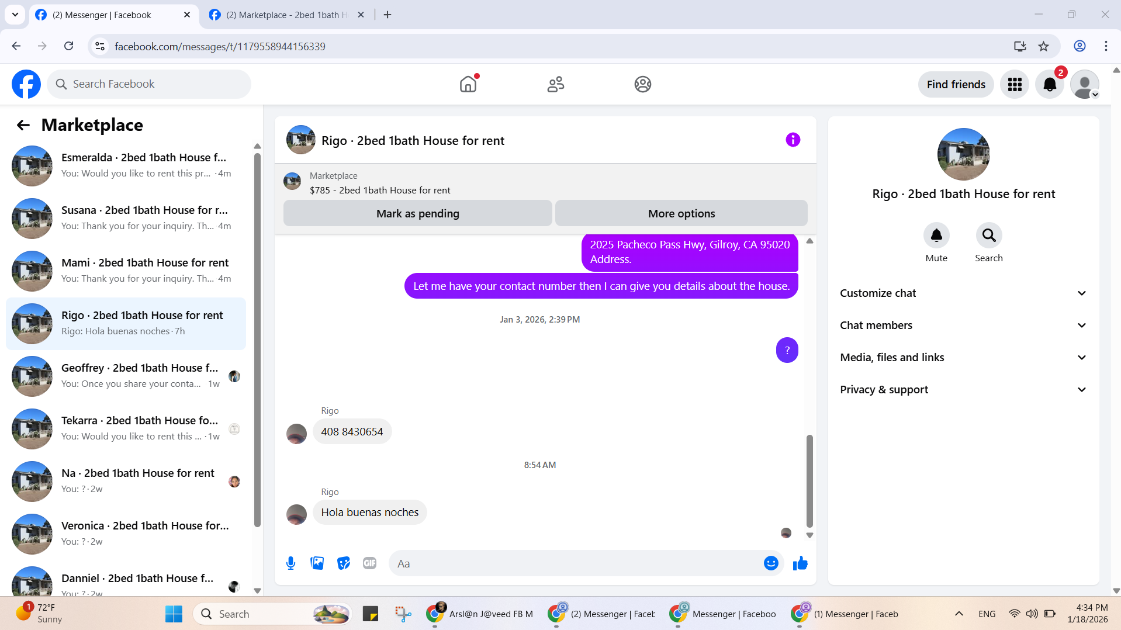
Task: Open Chrome profile icon
Action: point(1080,46)
